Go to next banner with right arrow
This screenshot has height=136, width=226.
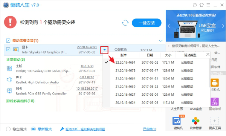[223, 26]
